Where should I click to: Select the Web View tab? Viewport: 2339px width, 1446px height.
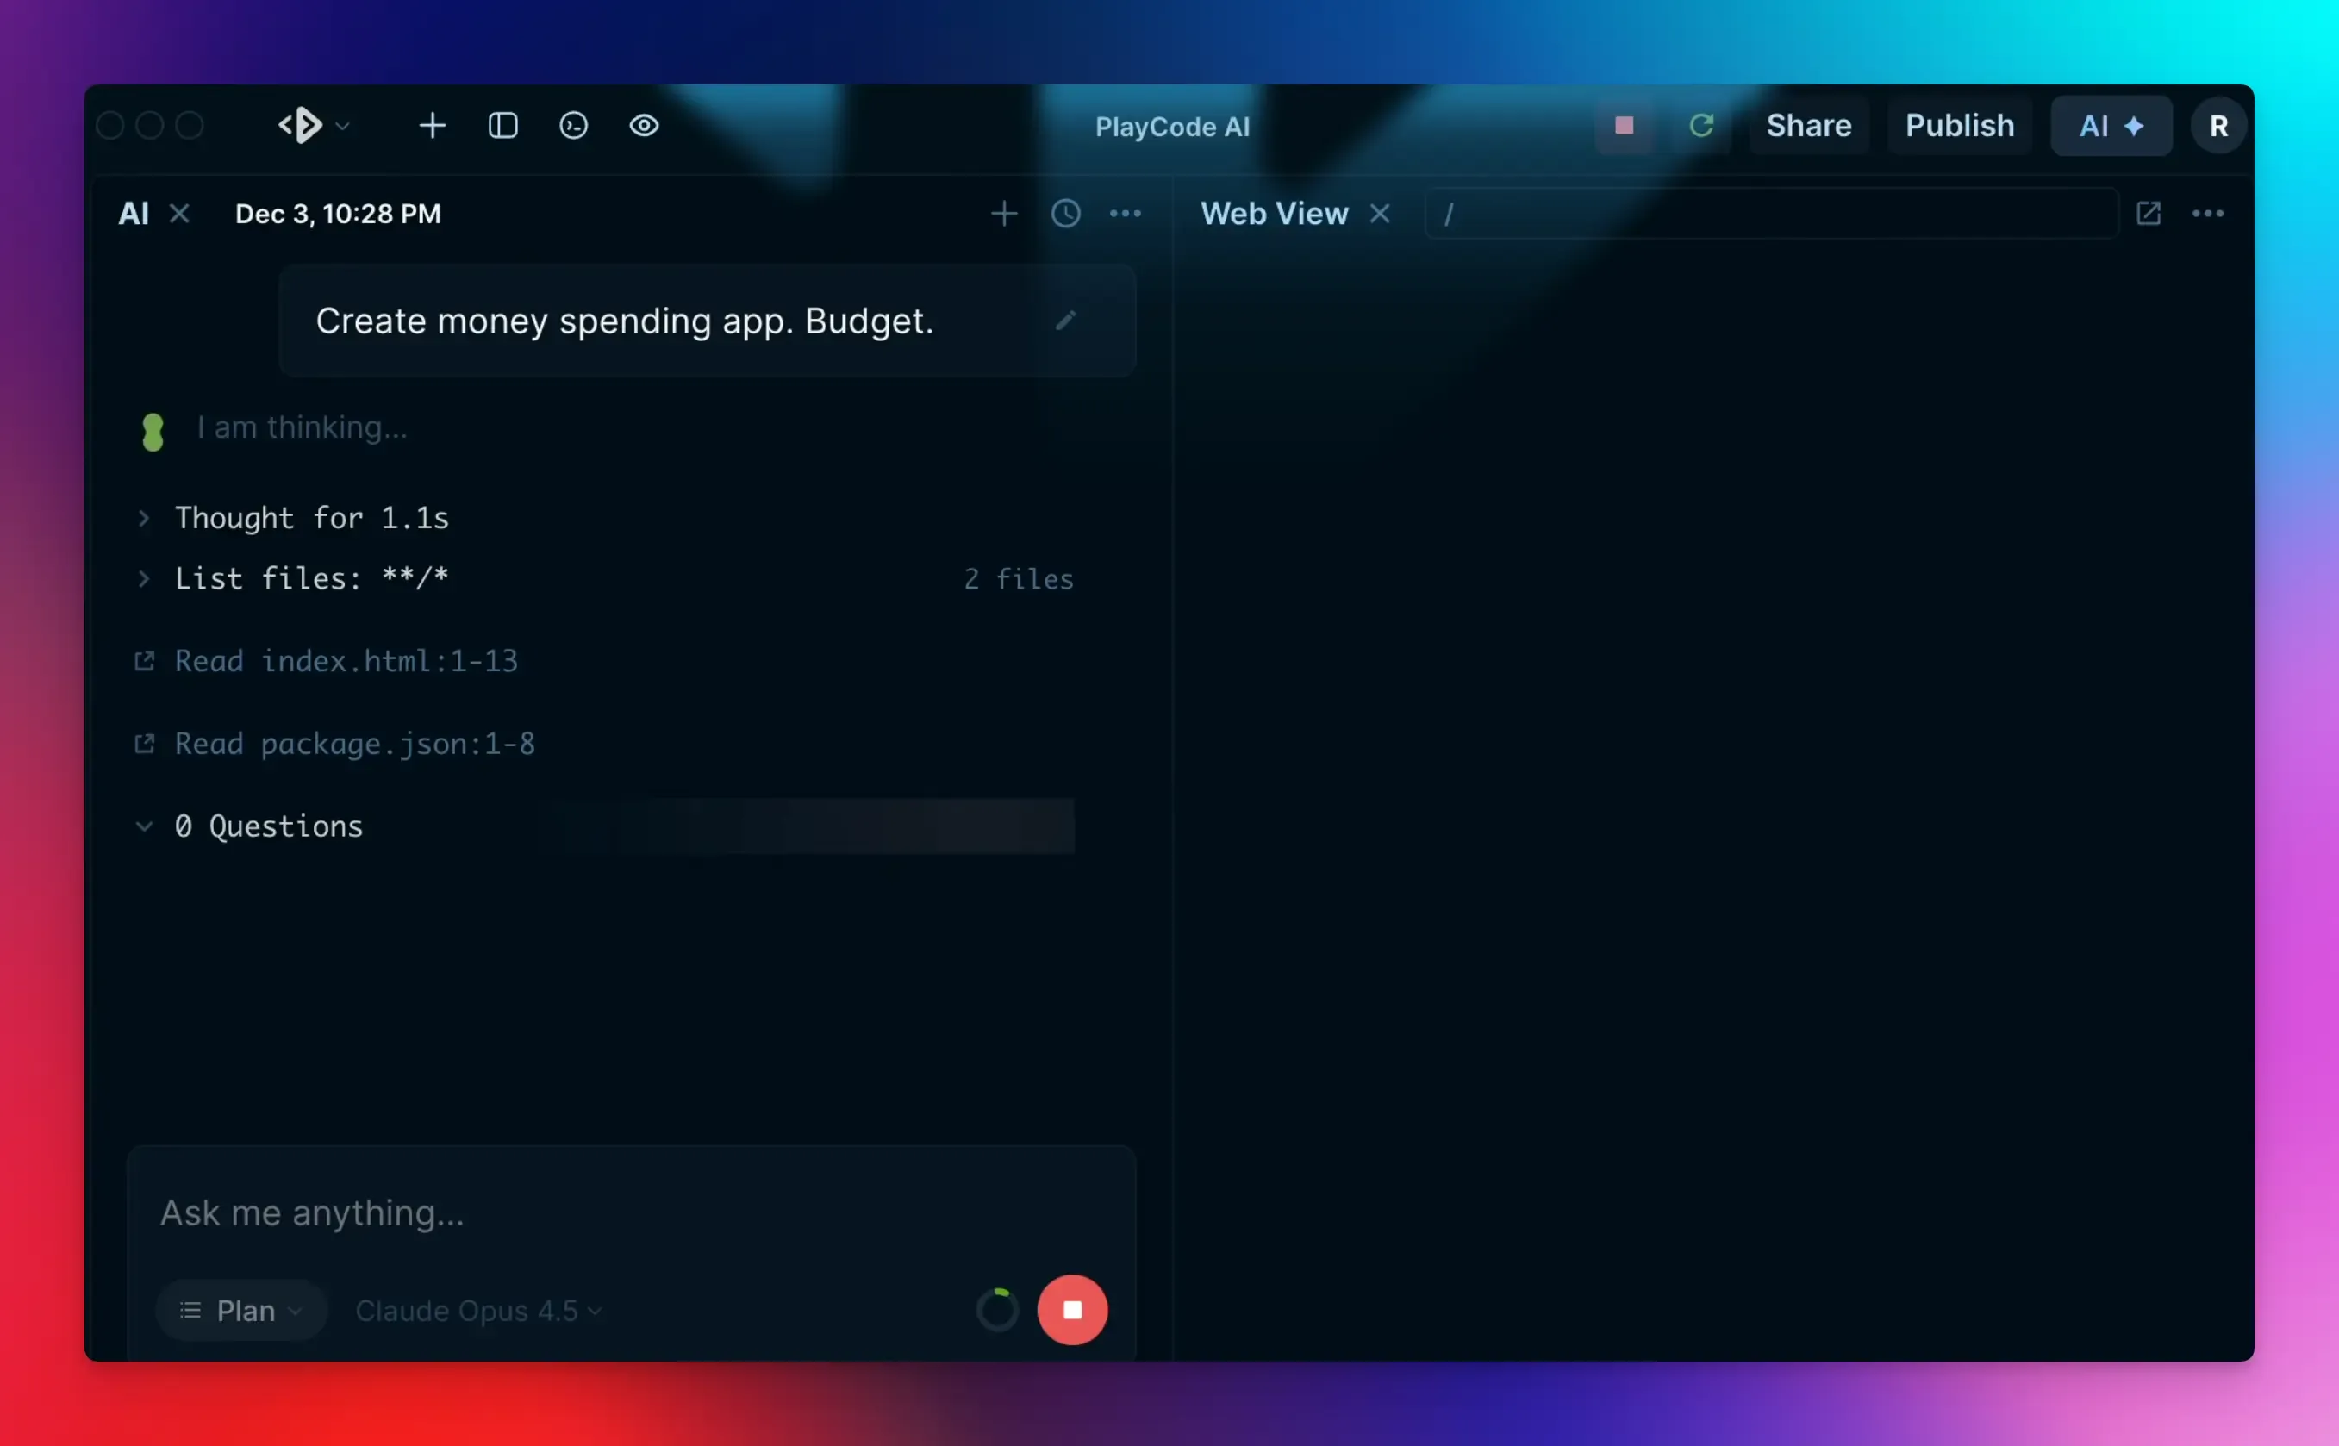1274,213
